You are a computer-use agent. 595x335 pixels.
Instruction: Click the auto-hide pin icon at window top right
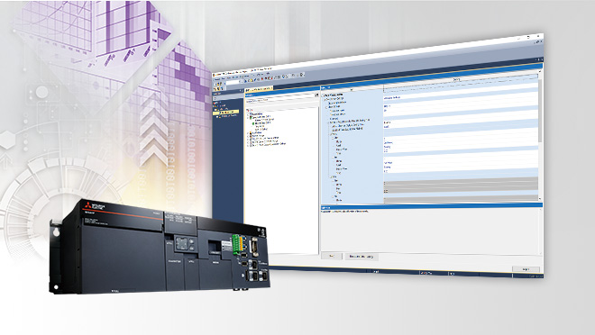tap(537, 59)
